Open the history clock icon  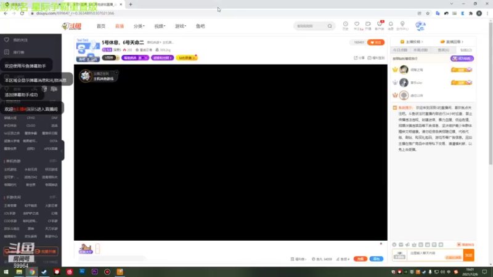346,25
